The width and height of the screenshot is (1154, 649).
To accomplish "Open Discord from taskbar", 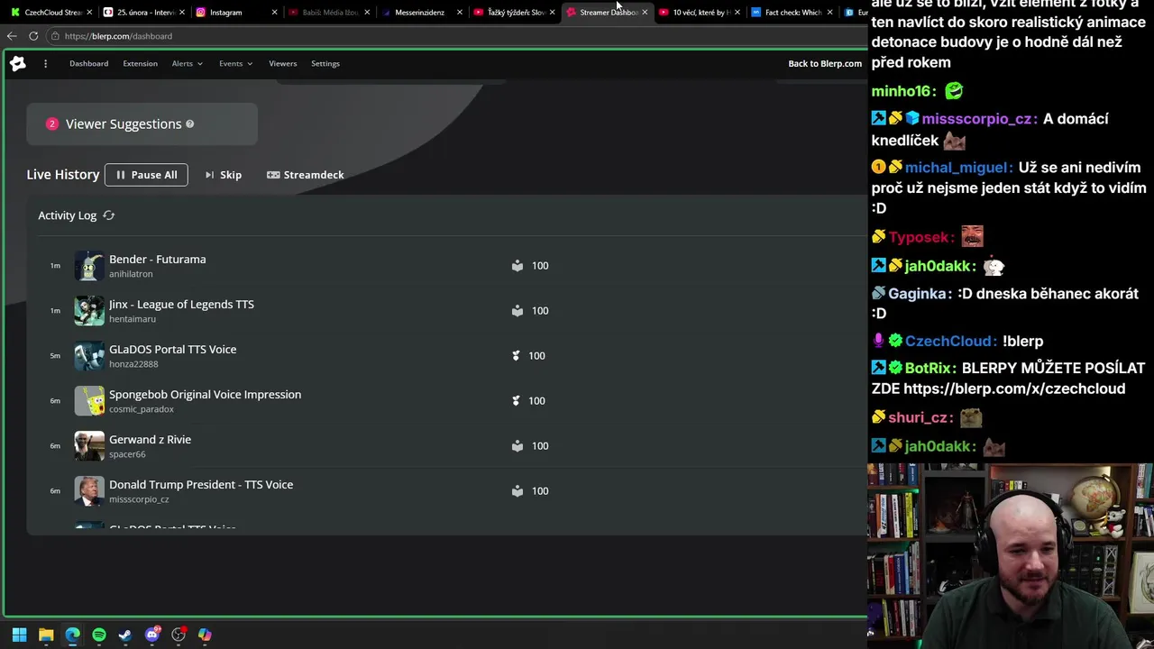I will (x=152, y=635).
